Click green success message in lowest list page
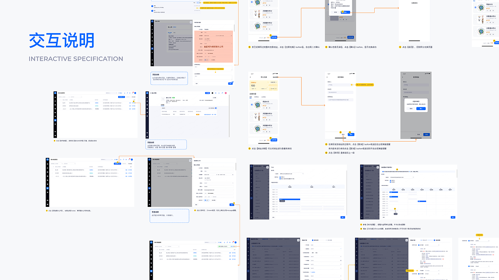The width and height of the screenshot is (499, 280). (x=227, y=247)
